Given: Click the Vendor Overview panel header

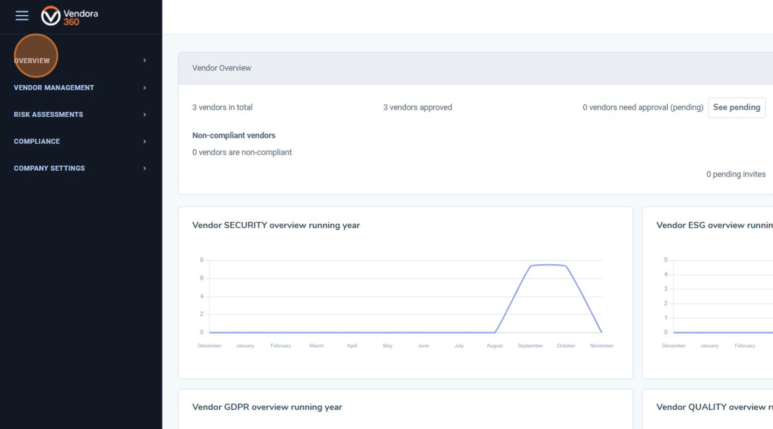Looking at the screenshot, I should (222, 68).
